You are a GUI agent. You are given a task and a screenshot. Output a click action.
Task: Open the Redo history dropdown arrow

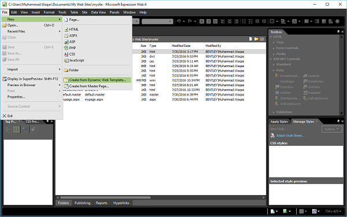[195, 21]
